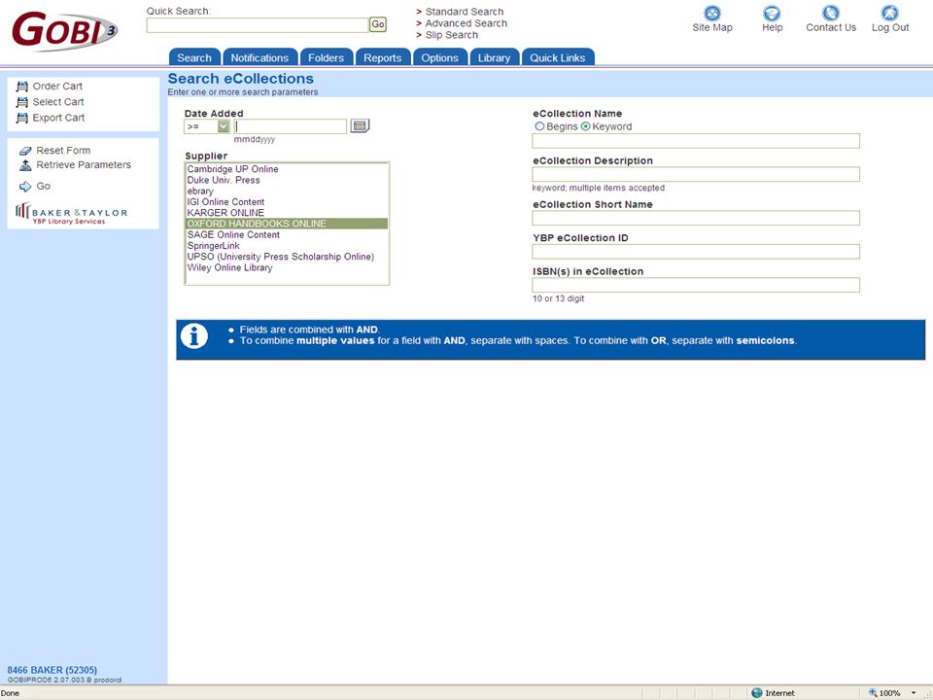Viewport: 933px width, 700px height.
Task: Open the Quick Links tab
Action: tap(558, 57)
